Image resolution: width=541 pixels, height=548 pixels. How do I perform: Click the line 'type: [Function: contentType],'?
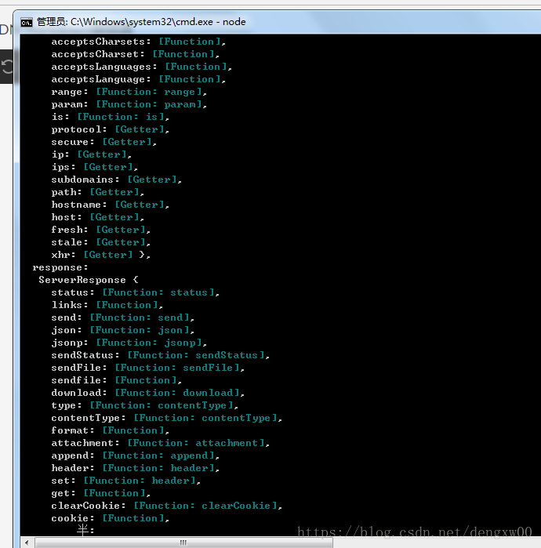(x=145, y=405)
